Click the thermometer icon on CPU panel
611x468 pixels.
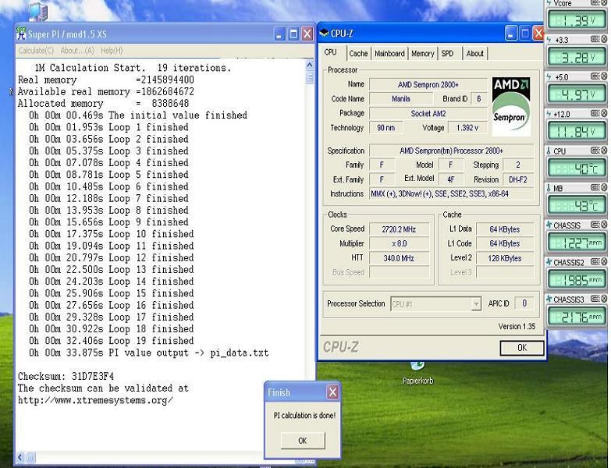(x=549, y=151)
